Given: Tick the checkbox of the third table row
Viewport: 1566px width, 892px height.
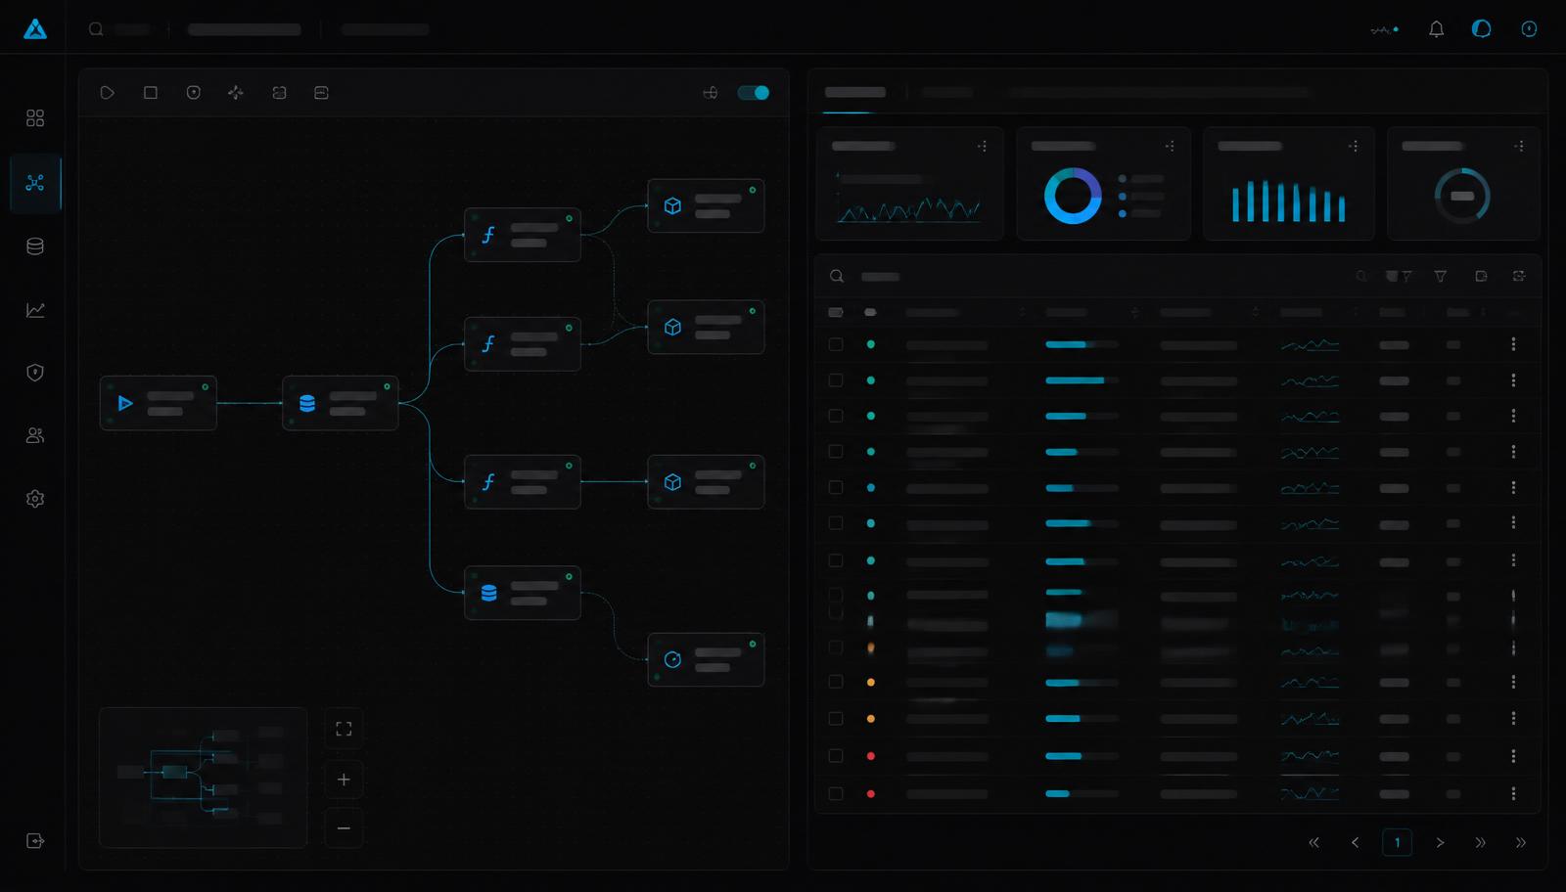Looking at the screenshot, I should pyautogui.click(x=836, y=416).
